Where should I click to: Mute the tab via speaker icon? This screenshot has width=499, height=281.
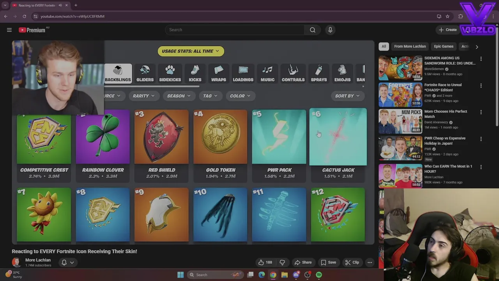60,5
